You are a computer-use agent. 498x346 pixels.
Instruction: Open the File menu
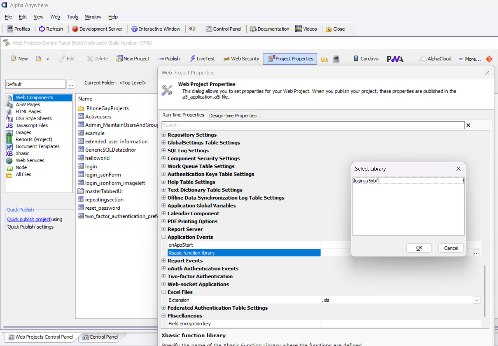tap(8, 17)
